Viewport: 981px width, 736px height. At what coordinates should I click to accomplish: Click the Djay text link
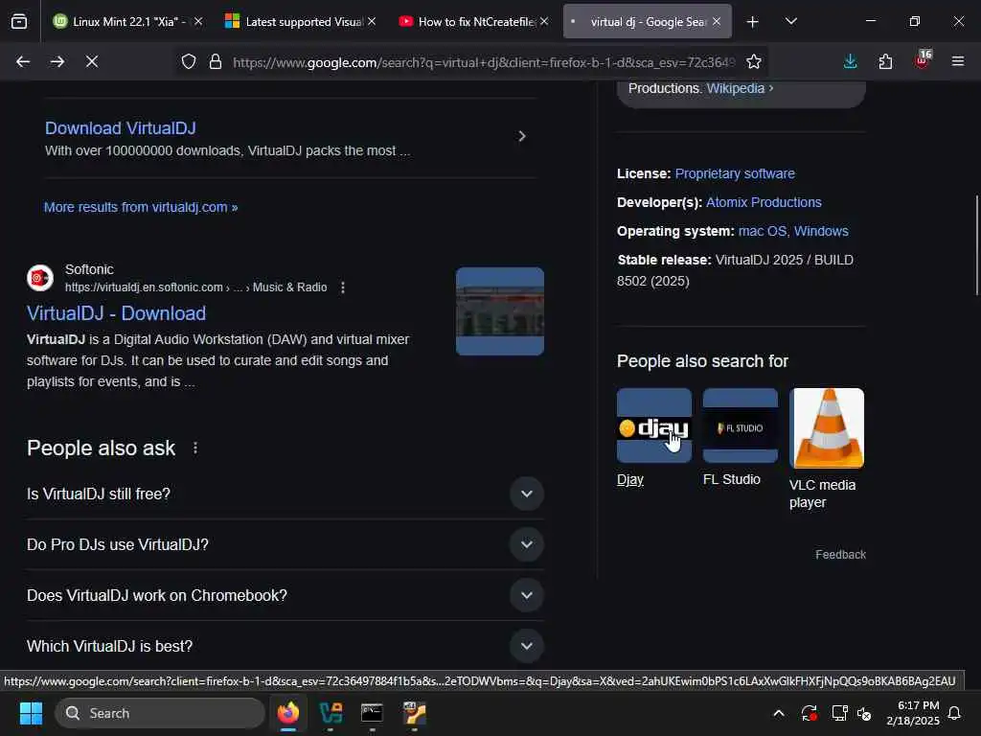630,479
